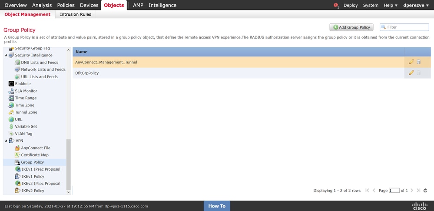
Task: Click the SLA Monitor icon
Action: [x=11, y=91]
